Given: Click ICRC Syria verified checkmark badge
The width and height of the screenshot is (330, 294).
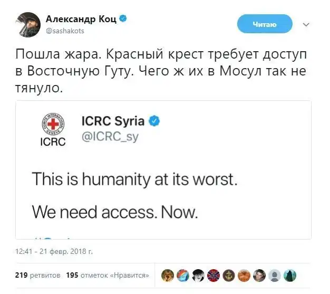Looking at the screenshot, I should tap(154, 121).
